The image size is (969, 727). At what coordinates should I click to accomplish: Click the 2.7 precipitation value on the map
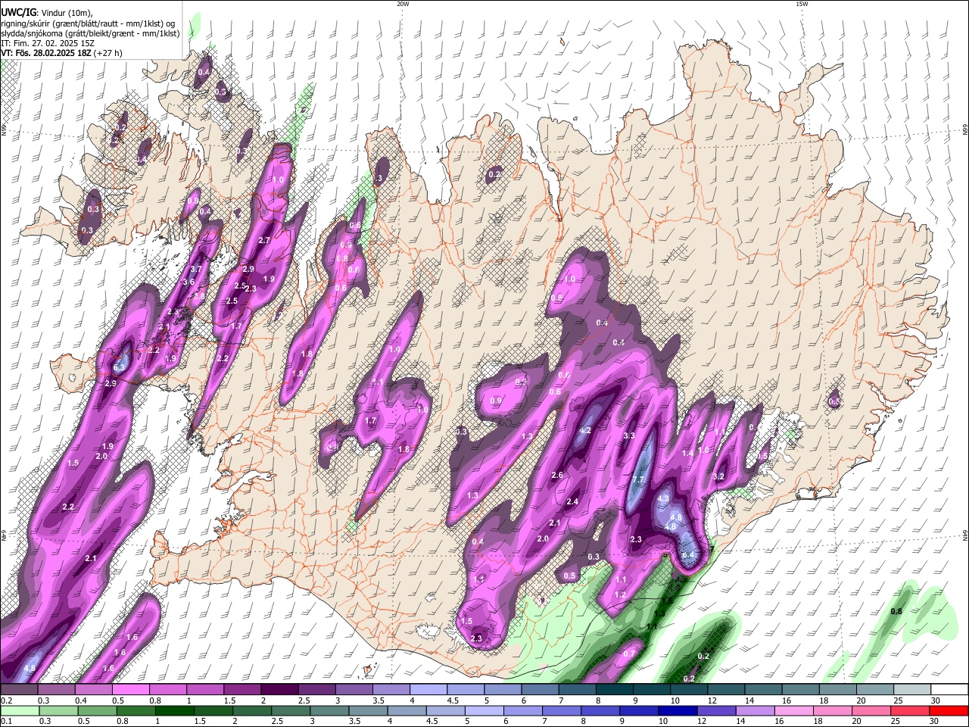coord(264,241)
